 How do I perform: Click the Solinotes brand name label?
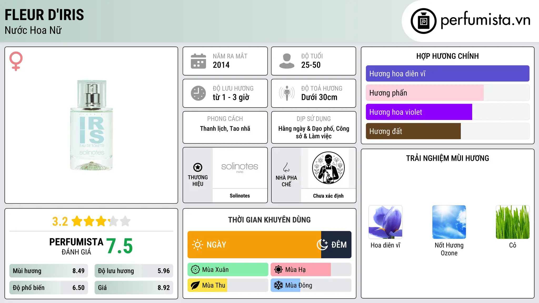point(240,196)
